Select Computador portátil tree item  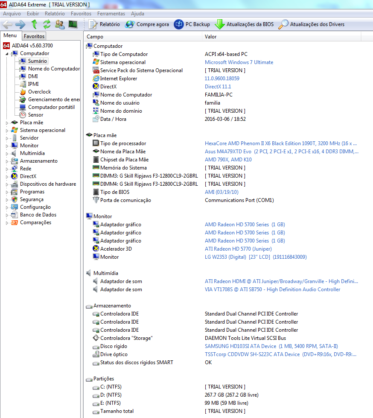(51, 107)
